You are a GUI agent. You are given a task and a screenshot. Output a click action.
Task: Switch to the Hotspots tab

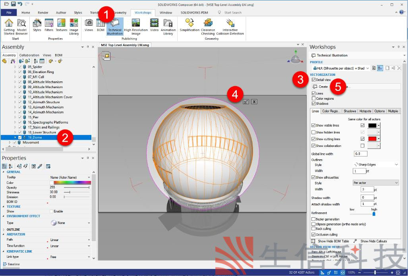pyautogui.click(x=365, y=111)
